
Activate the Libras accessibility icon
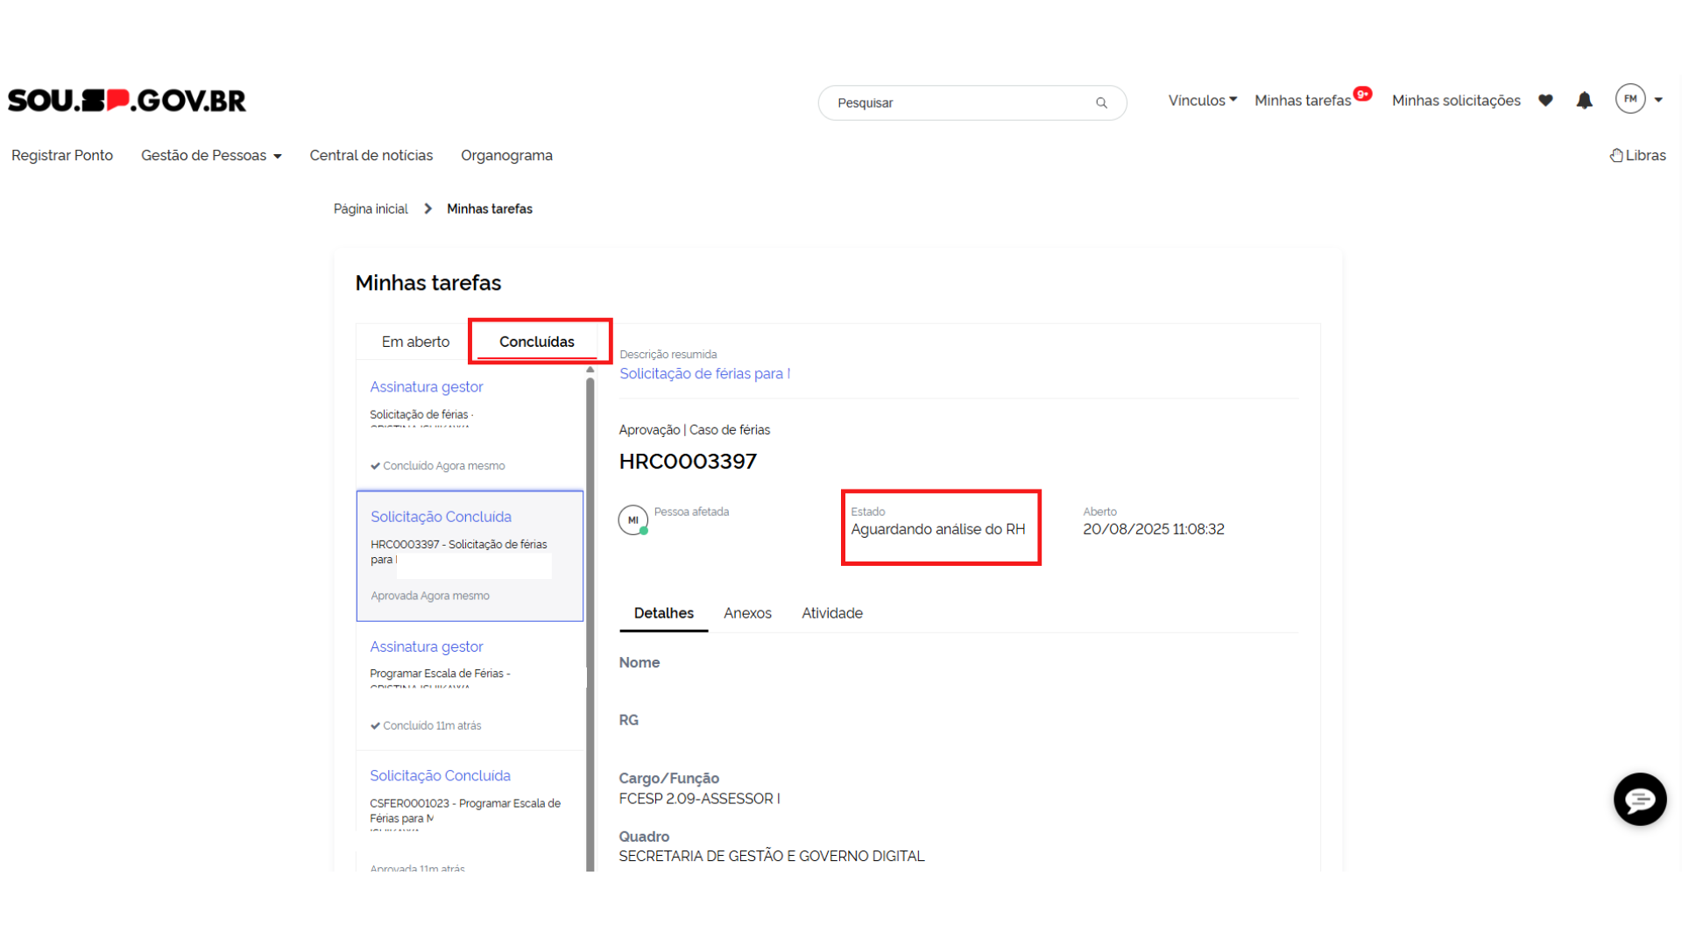[1616, 156]
